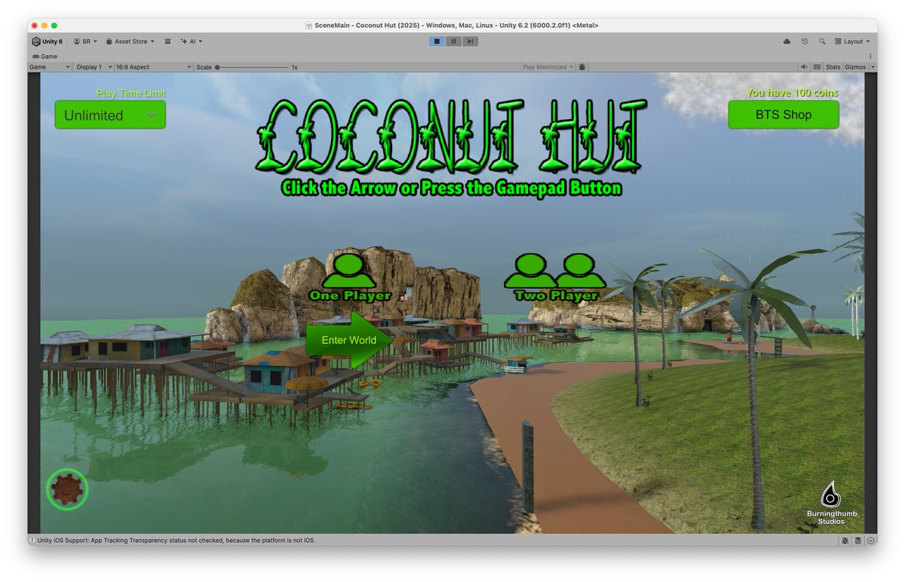Open the Layout dropdown
905x582 pixels.
click(853, 41)
